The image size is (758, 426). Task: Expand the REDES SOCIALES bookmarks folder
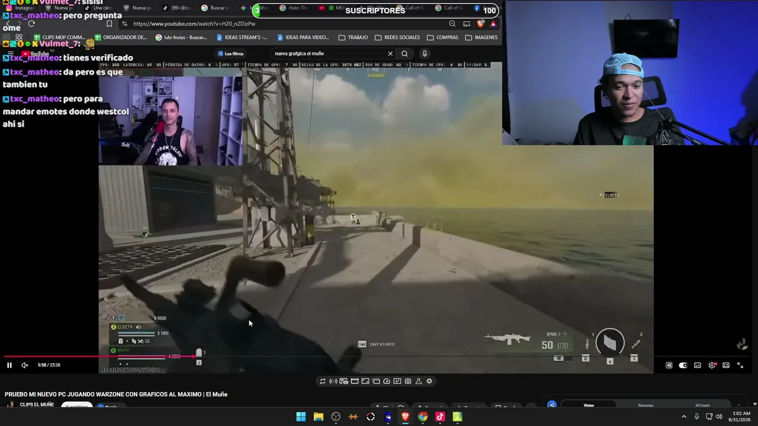click(x=397, y=37)
